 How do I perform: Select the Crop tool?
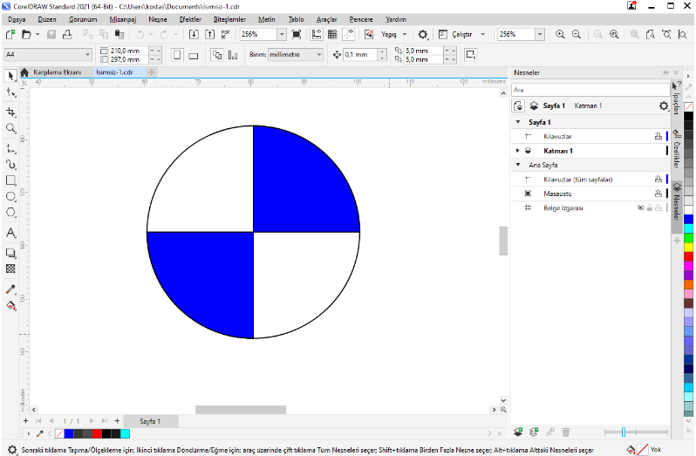point(10,112)
